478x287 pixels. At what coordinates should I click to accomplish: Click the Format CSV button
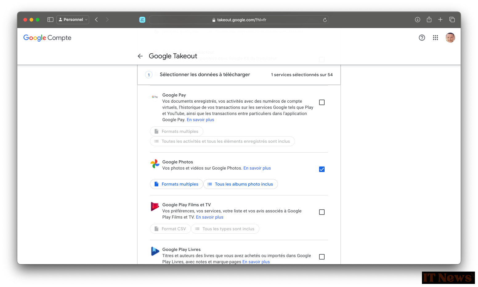[x=170, y=229]
